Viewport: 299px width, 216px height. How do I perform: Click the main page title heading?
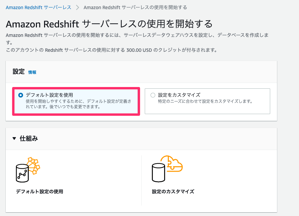109,24
